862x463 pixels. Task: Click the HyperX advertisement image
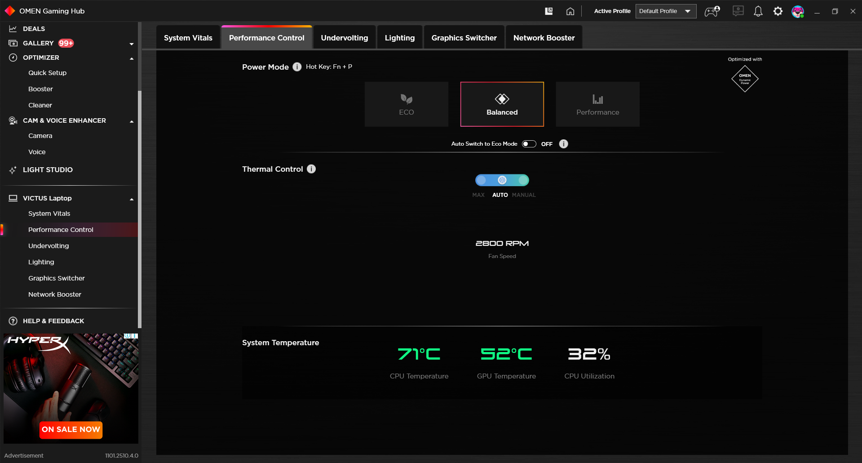(71, 388)
